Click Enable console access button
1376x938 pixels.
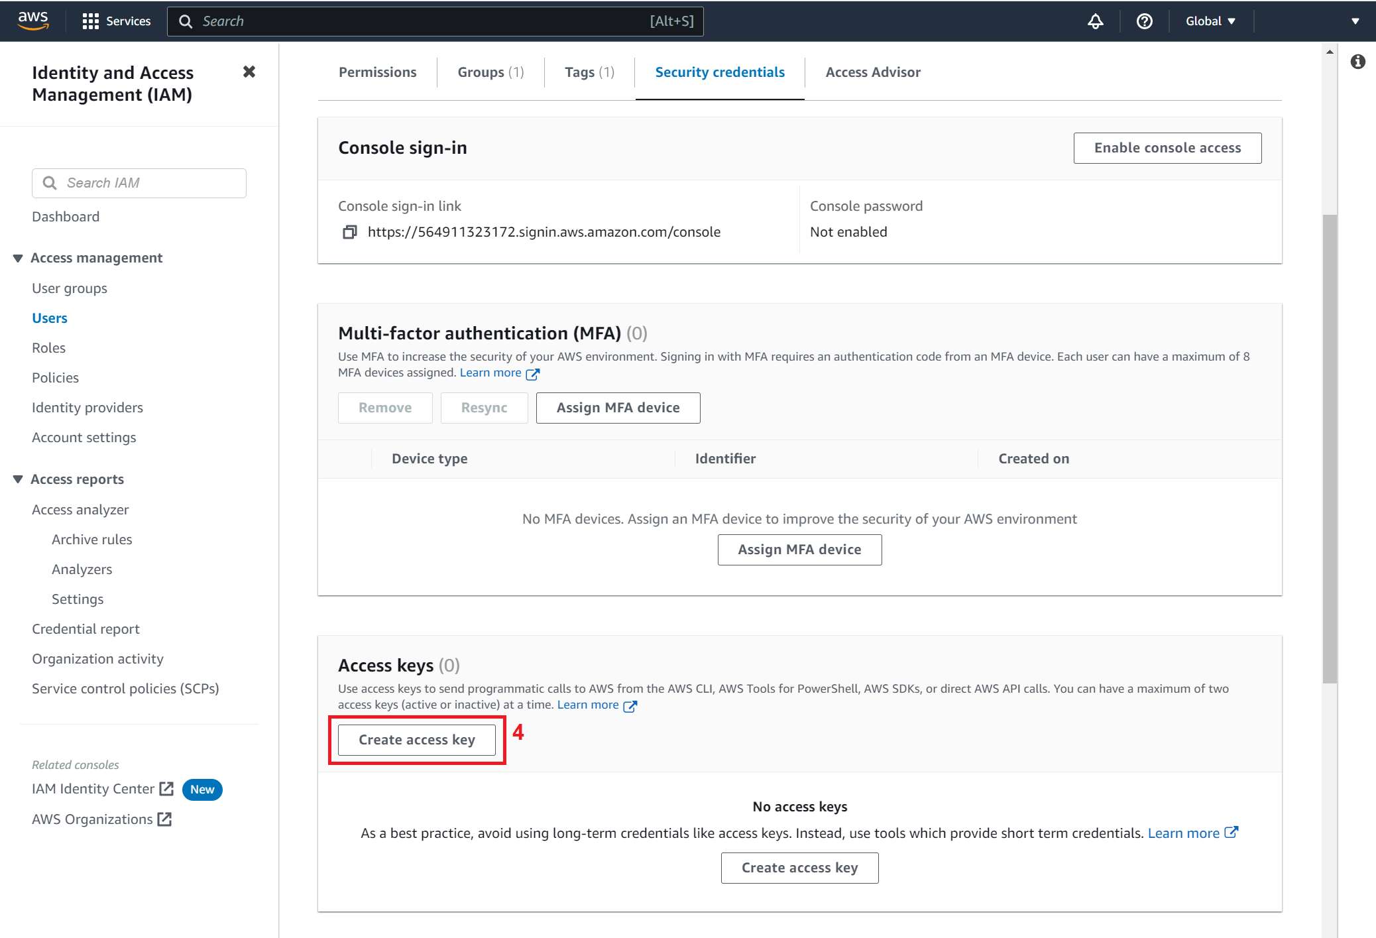1167,148
